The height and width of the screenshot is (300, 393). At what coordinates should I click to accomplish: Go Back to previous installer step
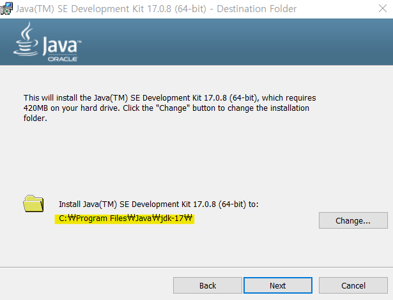(x=208, y=285)
